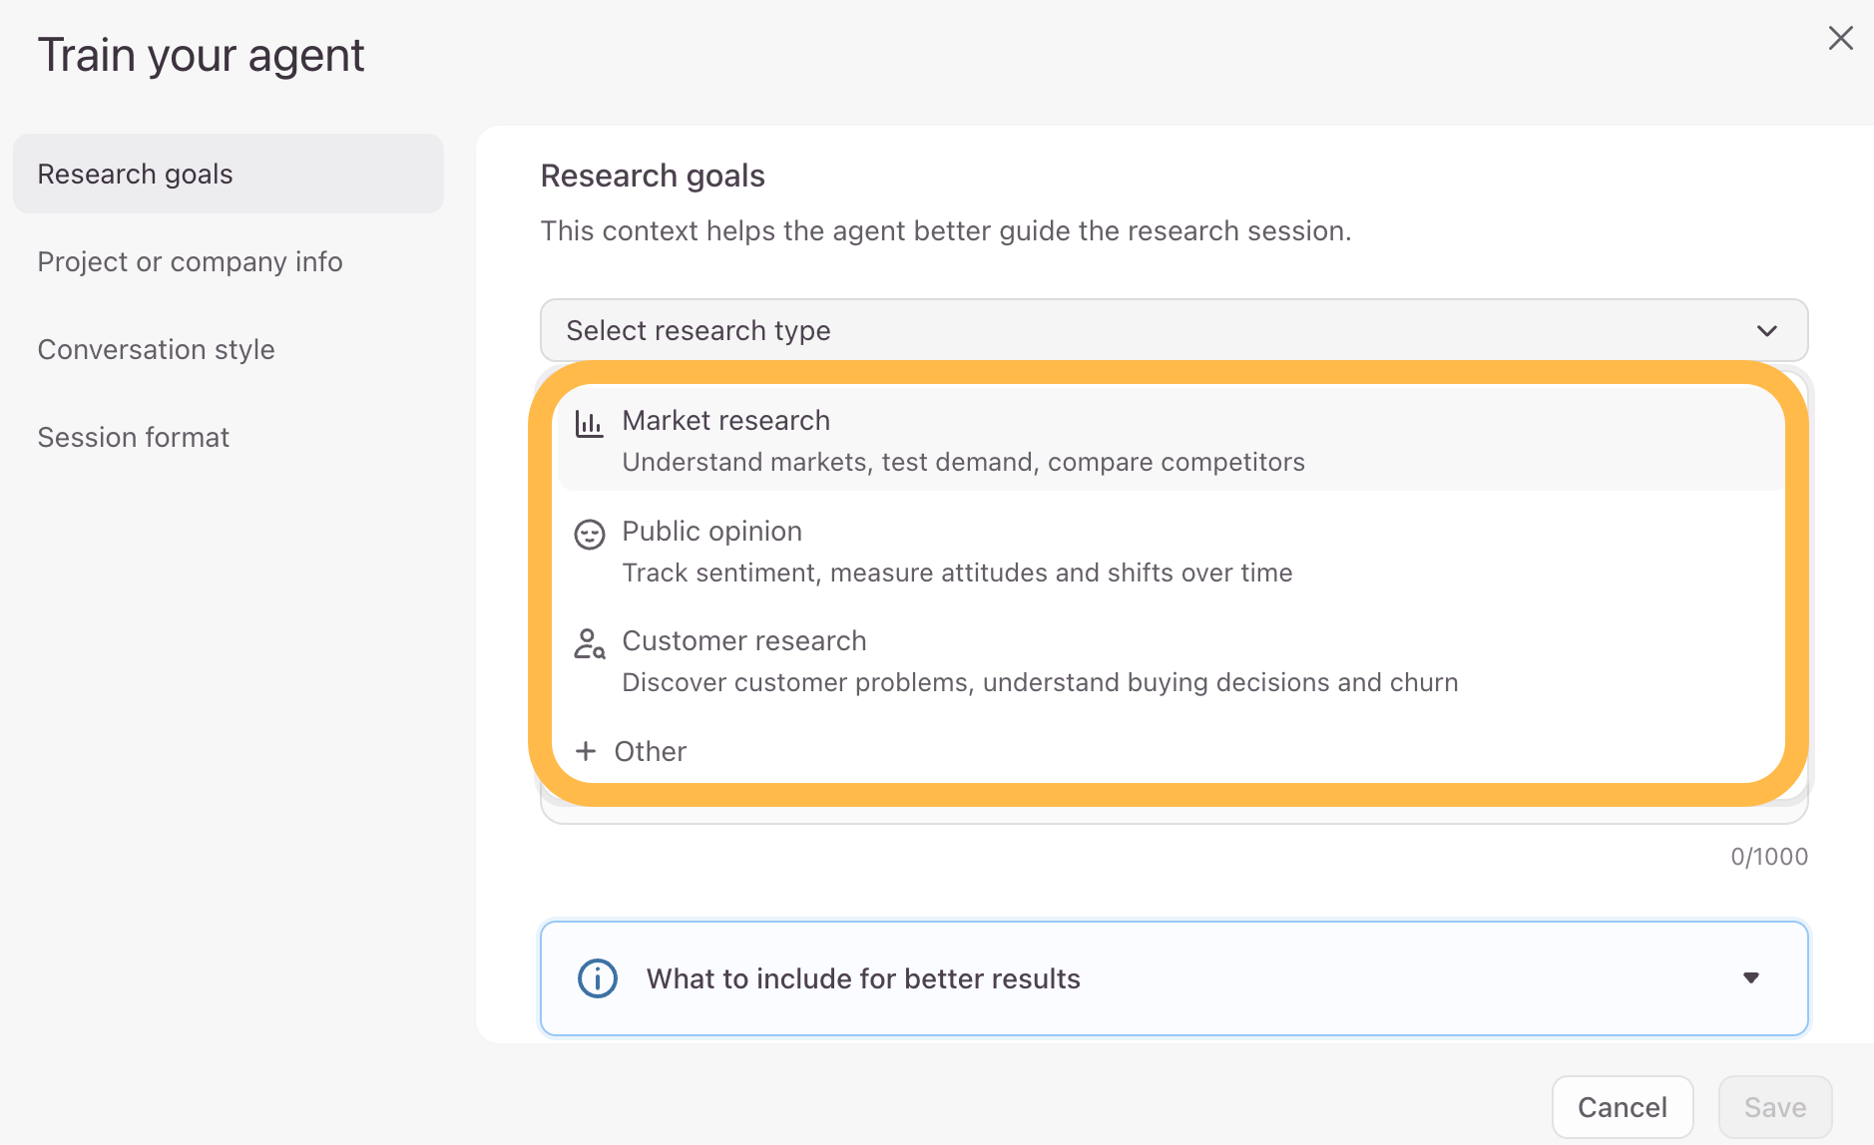The height and width of the screenshot is (1145, 1874).
Task: Expand What to include for better results
Action: pyautogui.click(x=1173, y=978)
